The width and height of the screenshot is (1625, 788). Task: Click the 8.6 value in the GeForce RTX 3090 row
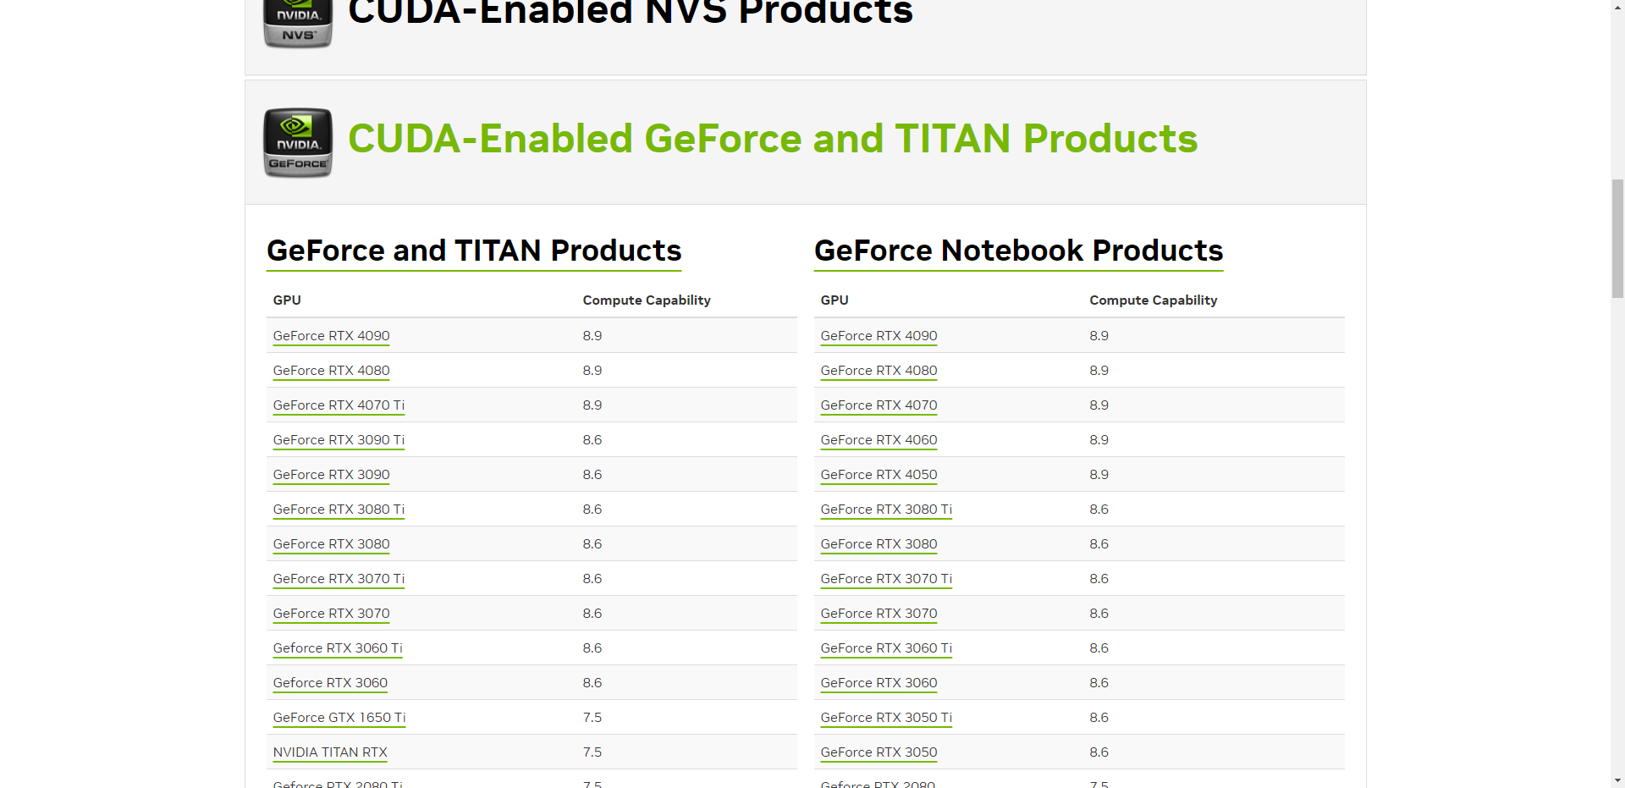coord(592,474)
